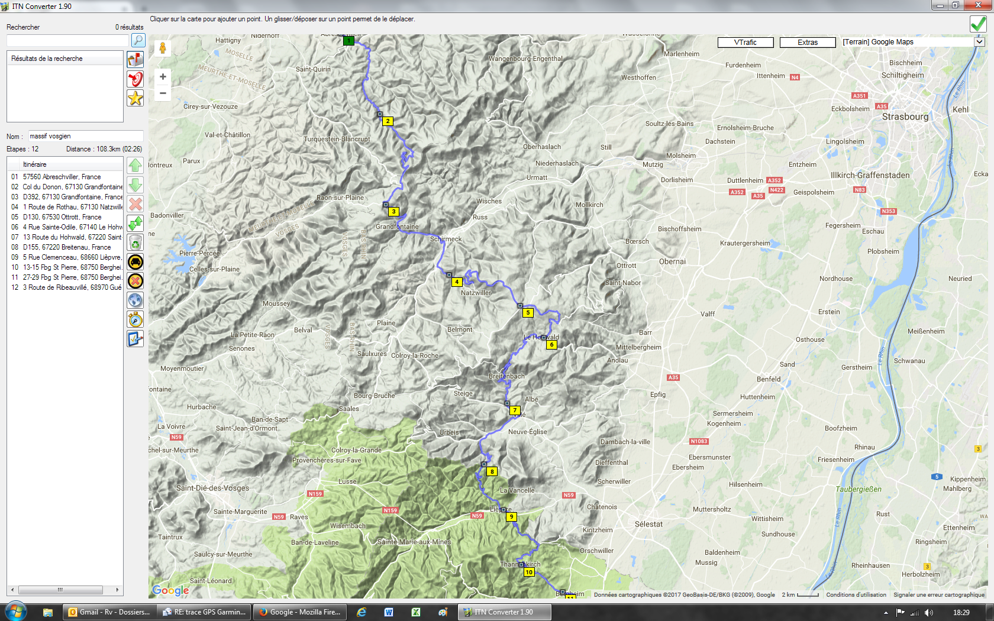
Task: Move selected step up with green arrow
Action: tap(135, 166)
